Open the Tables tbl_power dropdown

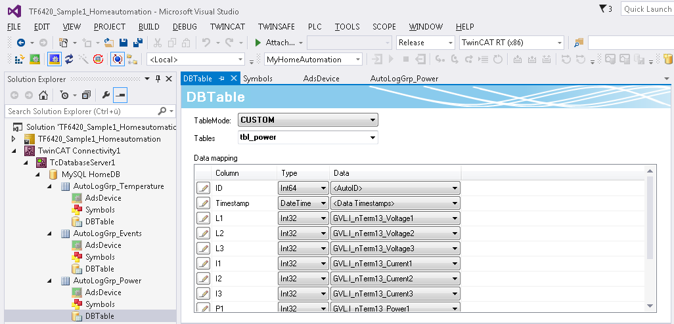pyautogui.click(x=308, y=138)
